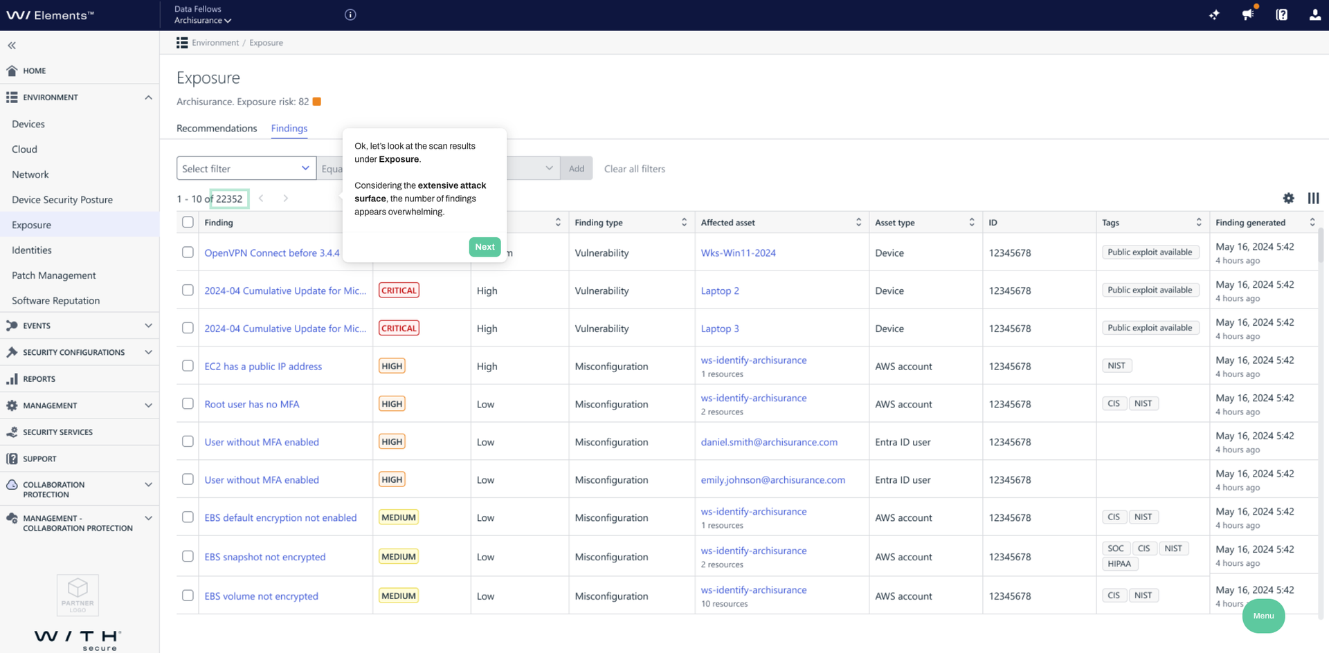Expand the Archisurance company selector

coord(202,20)
